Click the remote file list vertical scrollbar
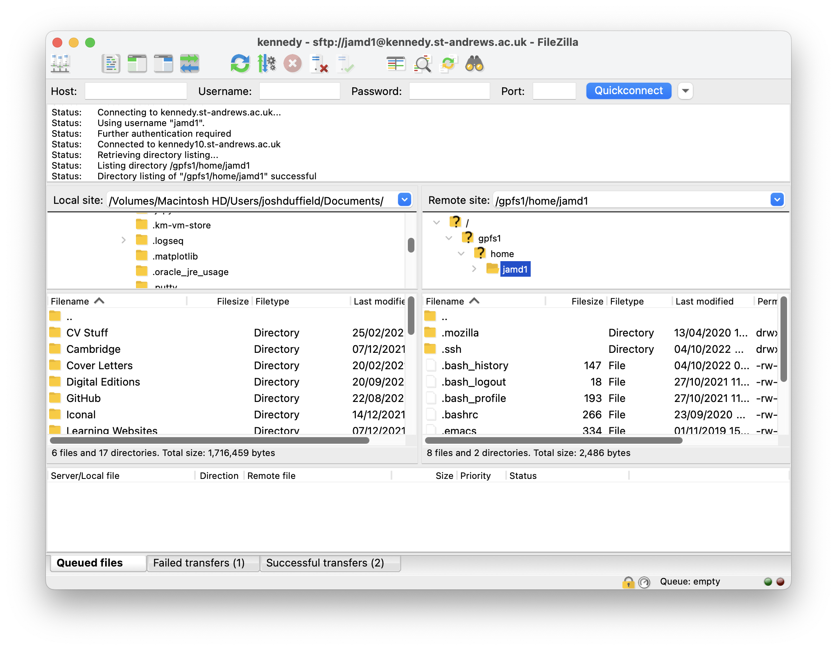 click(783, 339)
